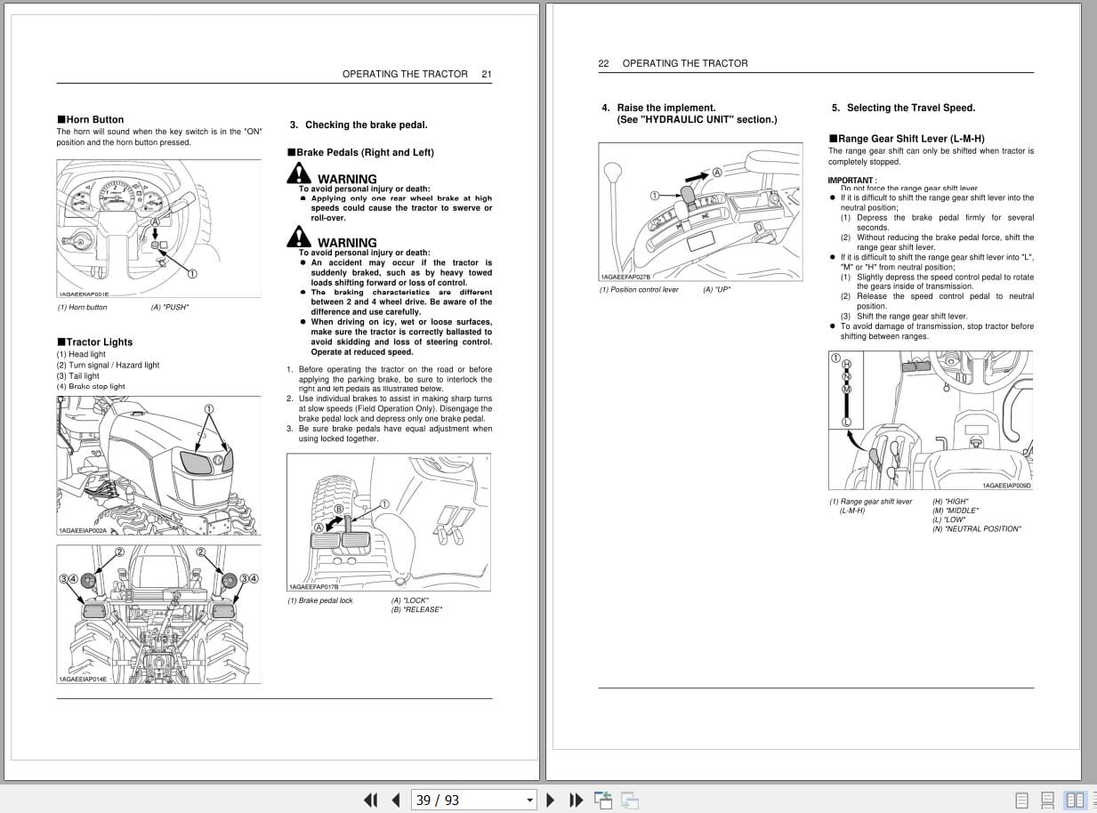Click the page 22 header 'OPERATING THE TRACTOR'
Image resolution: width=1097 pixels, height=813 pixels.
[x=685, y=63]
